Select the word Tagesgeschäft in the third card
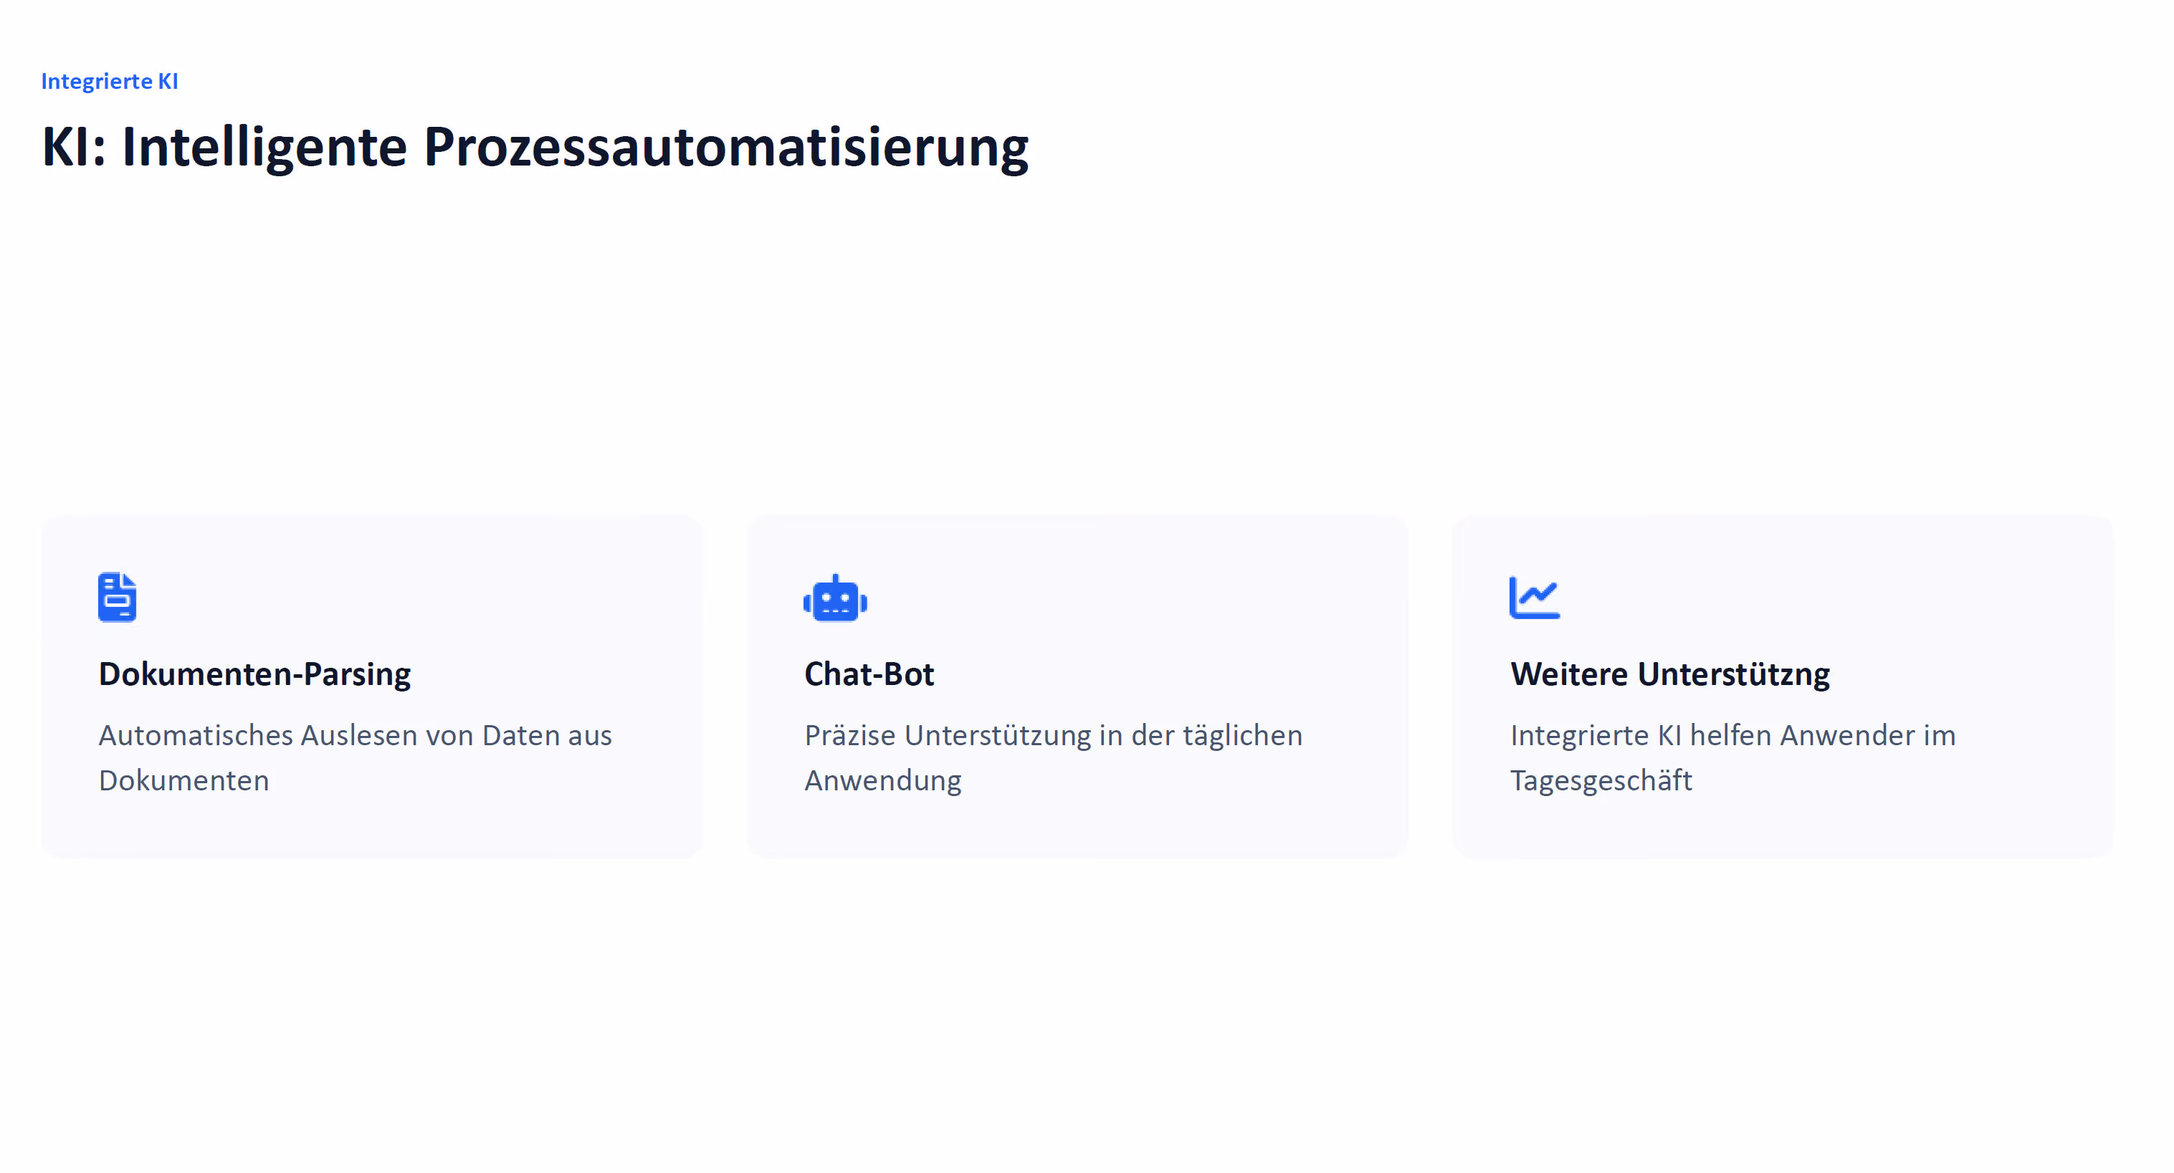Viewport: 2174px width, 1173px height. point(1601,780)
